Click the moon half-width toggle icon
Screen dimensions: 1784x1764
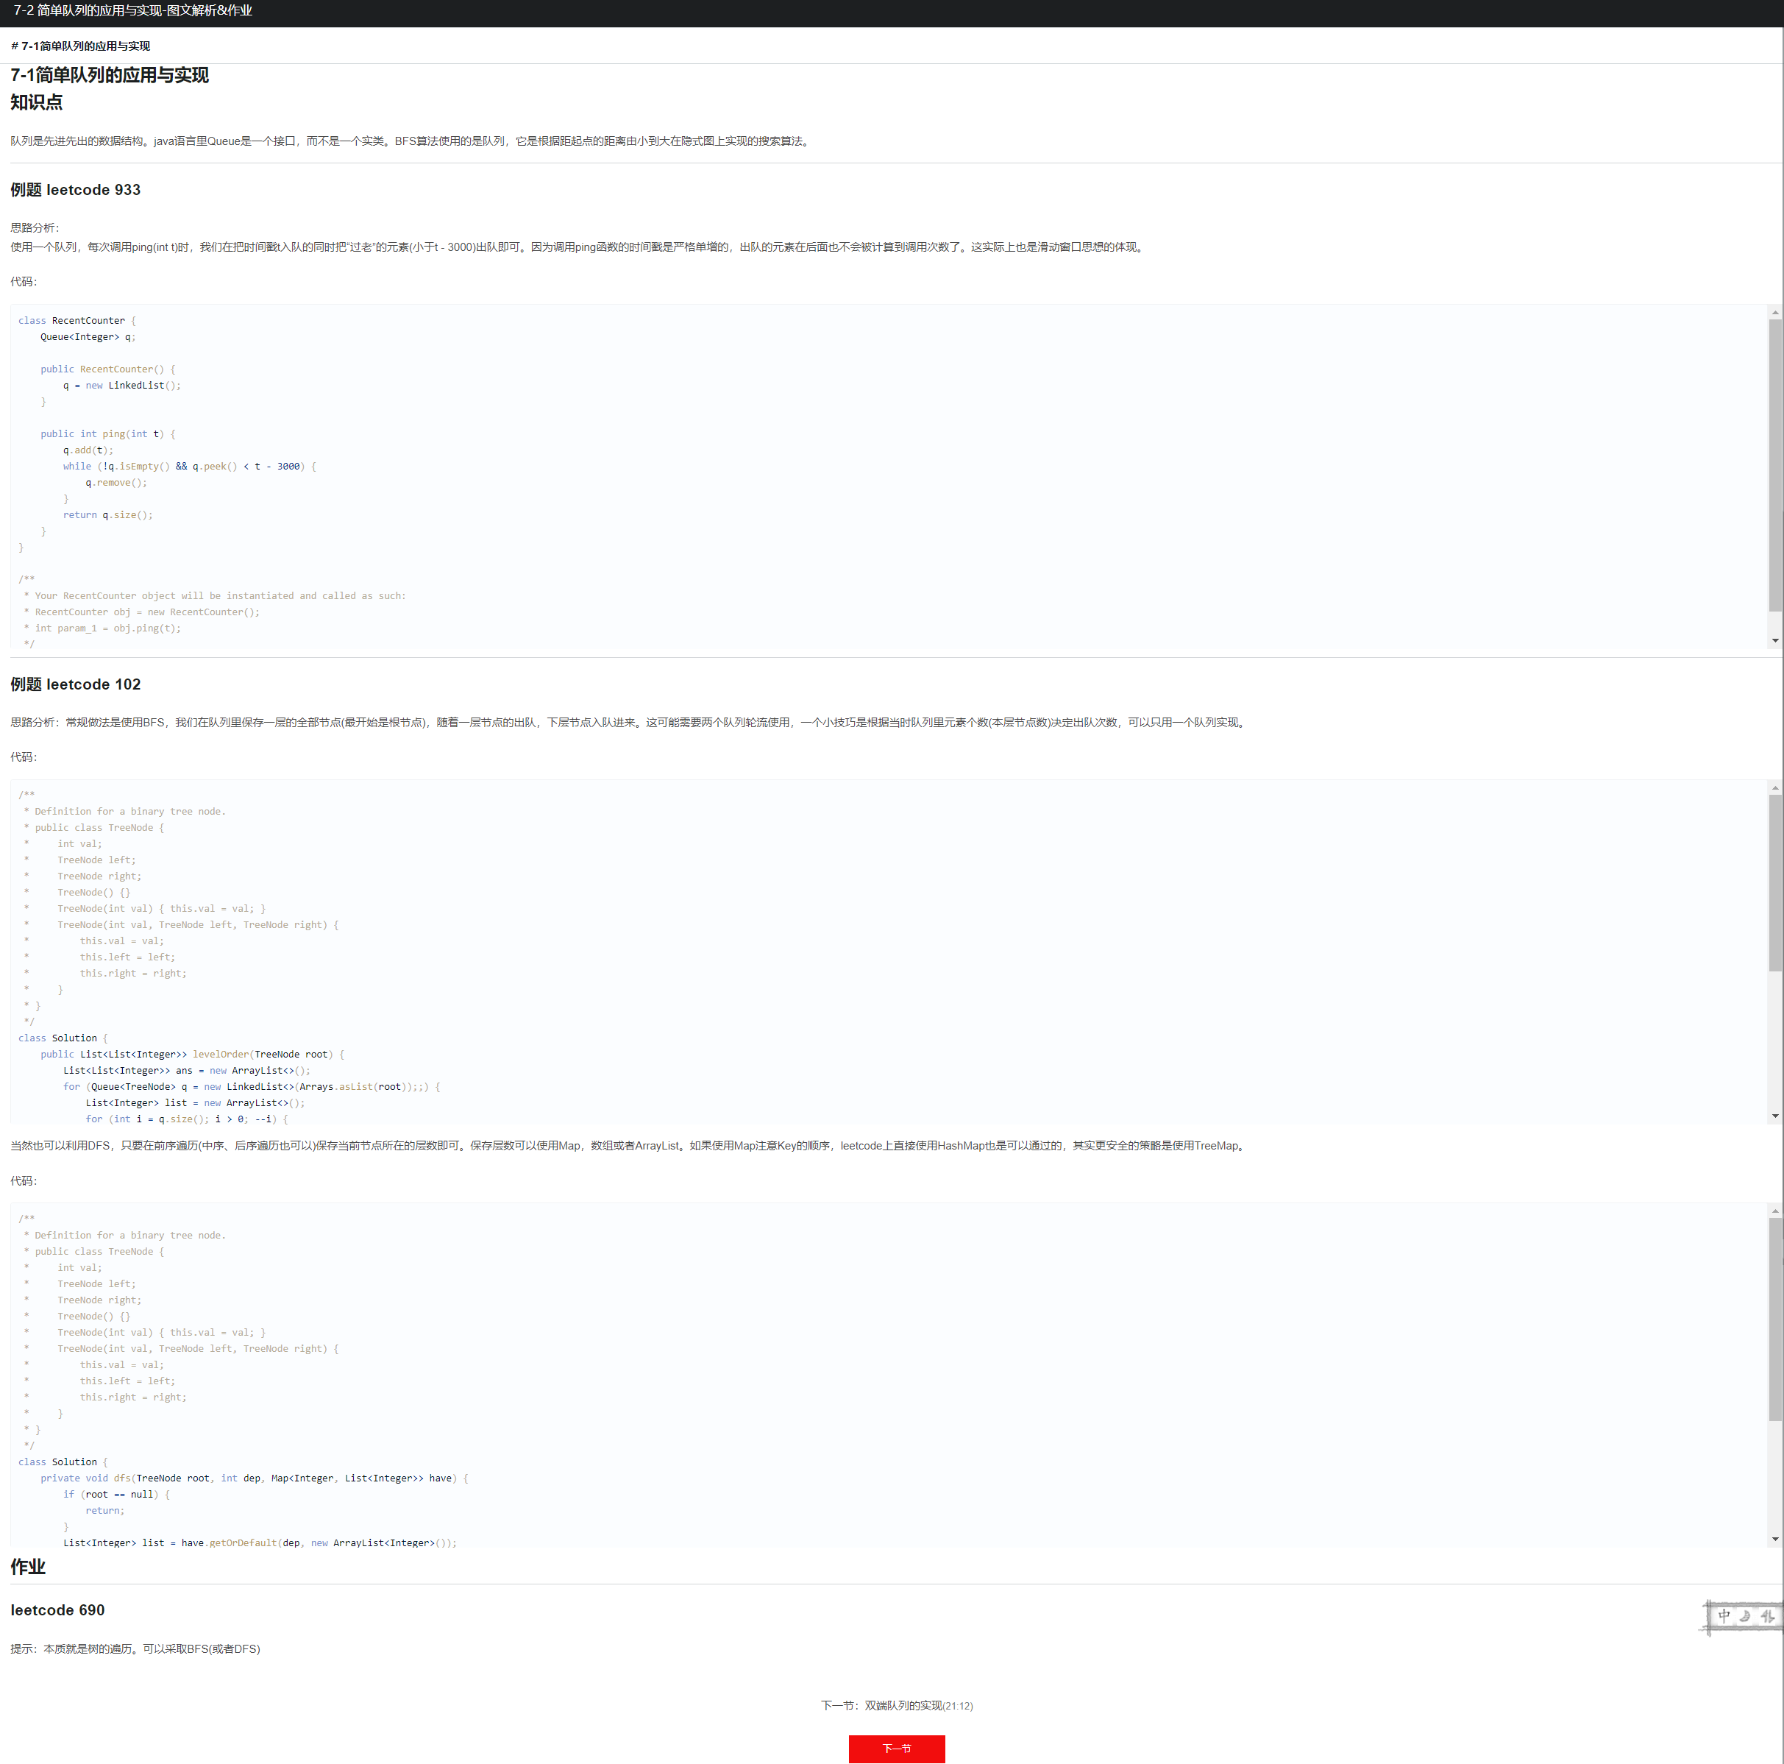(1744, 1615)
